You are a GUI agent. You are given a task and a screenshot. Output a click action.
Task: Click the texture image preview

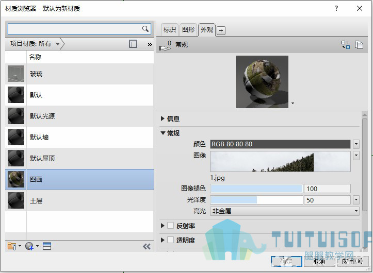tap(280, 162)
